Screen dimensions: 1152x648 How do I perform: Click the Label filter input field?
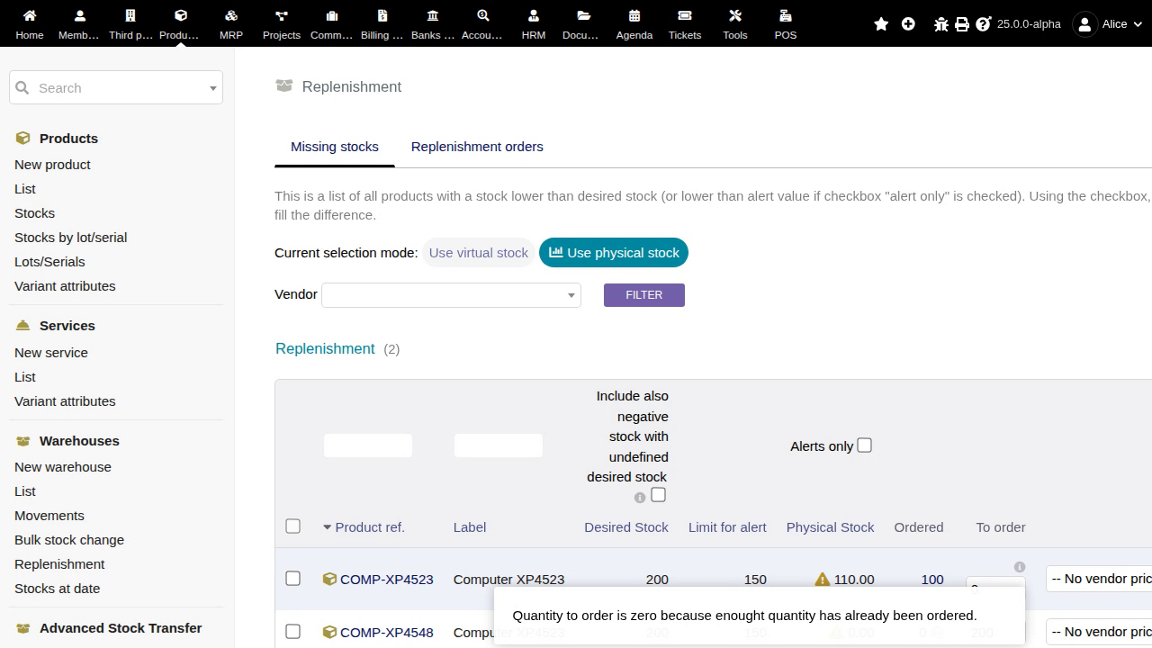(499, 445)
